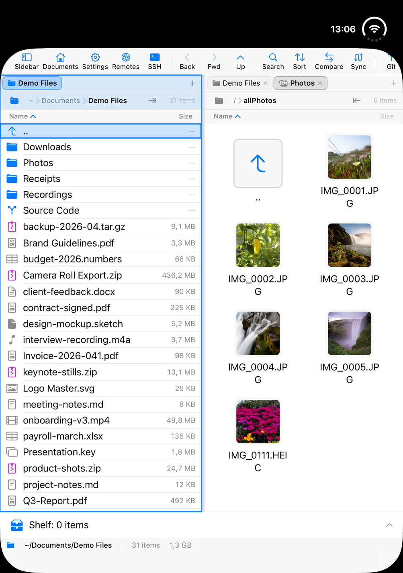
Task: Navigate Up one folder level
Action: pyautogui.click(x=241, y=61)
